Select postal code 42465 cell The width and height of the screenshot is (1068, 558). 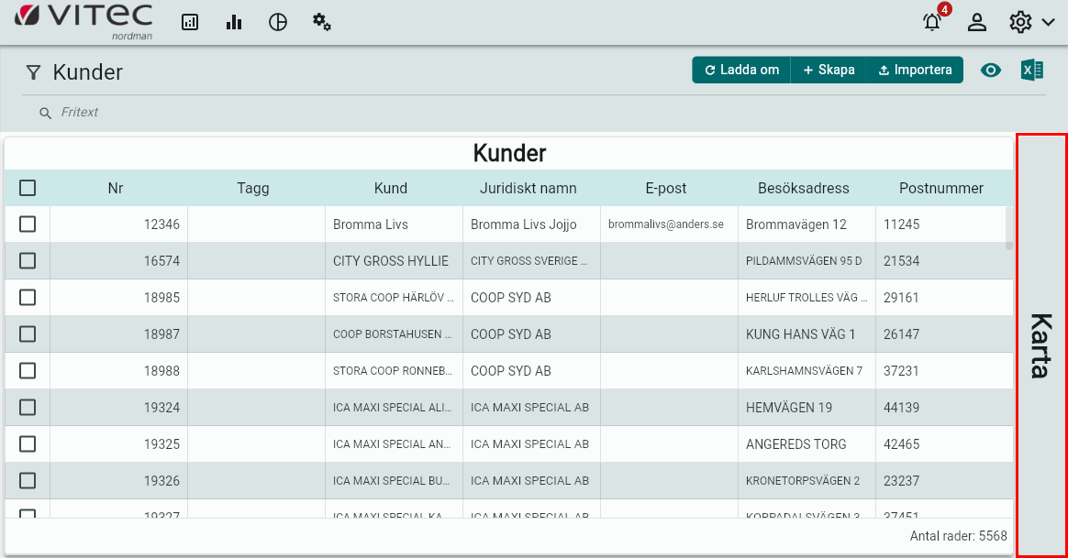[x=944, y=444]
